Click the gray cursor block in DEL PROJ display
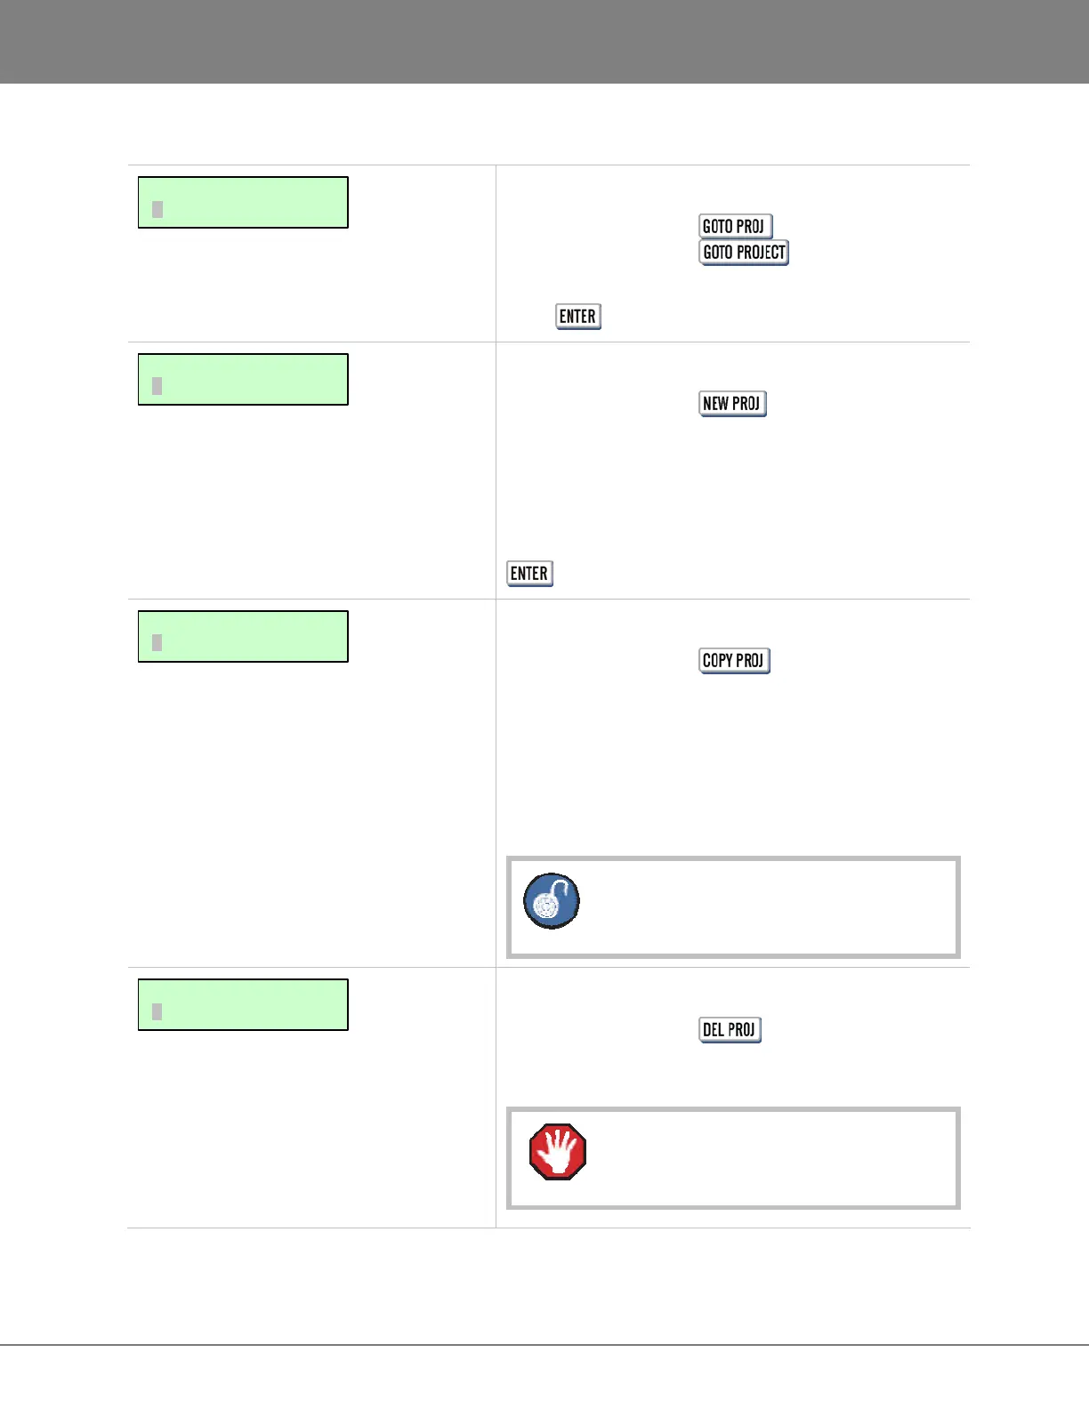1089x1409 pixels. tap(157, 1011)
